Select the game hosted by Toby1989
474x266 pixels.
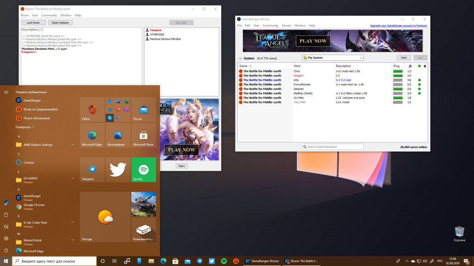[332, 102]
